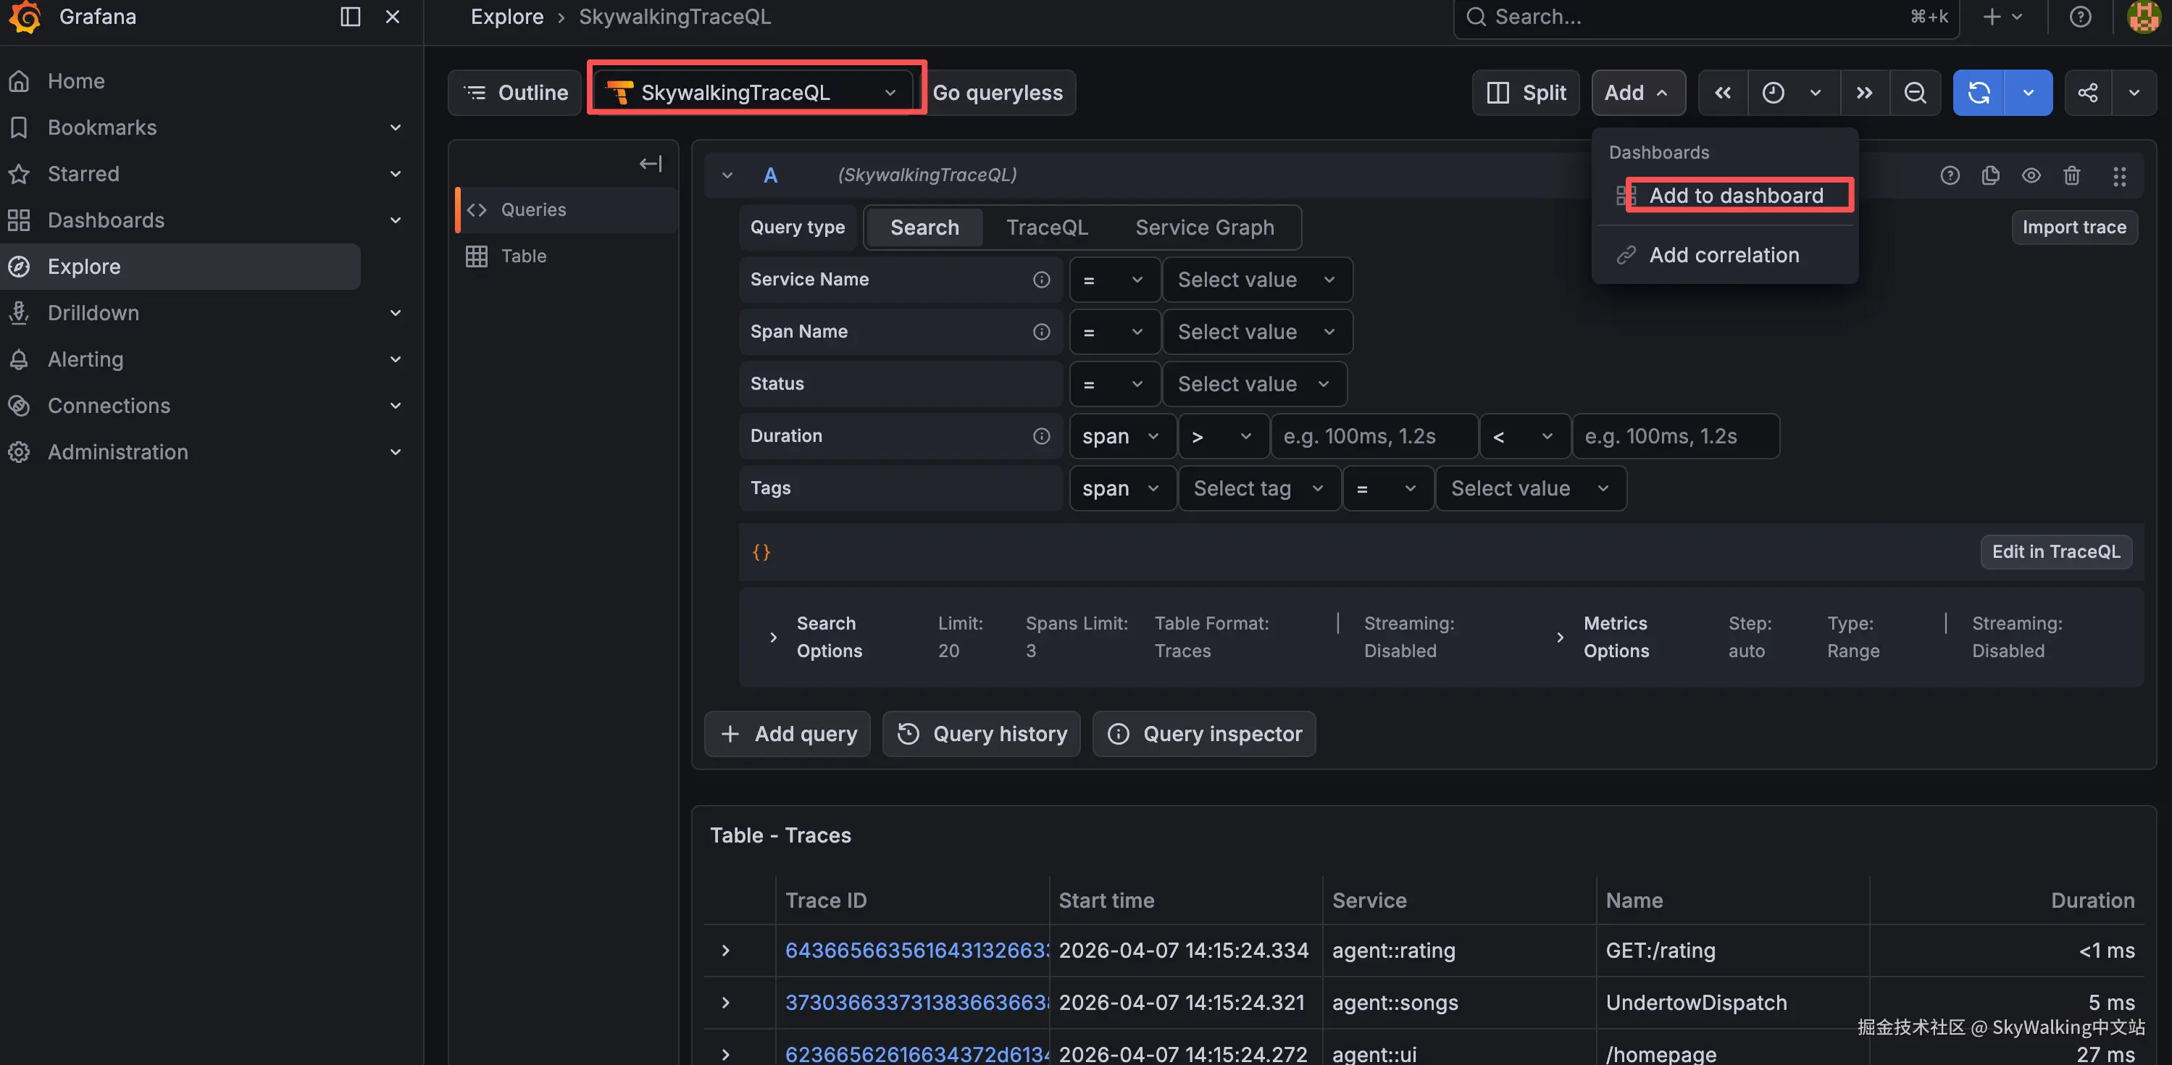This screenshot has height=1065, width=2172.
Task: Undock the sidebar menu icon
Action: 350,17
